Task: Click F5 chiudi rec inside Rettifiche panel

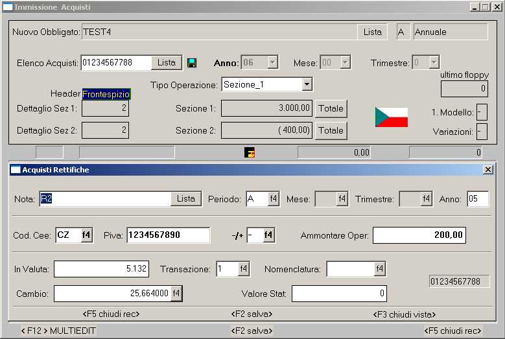Action: (111, 314)
